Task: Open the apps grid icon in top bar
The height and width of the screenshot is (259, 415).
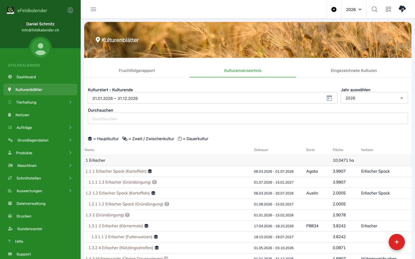Action: (388, 9)
